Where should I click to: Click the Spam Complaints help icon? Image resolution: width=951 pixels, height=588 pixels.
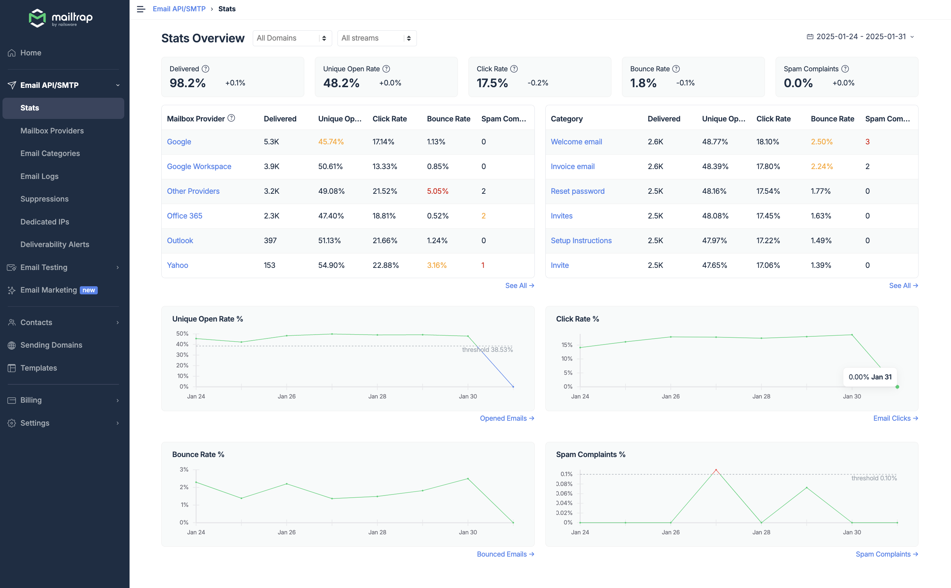[845, 69]
